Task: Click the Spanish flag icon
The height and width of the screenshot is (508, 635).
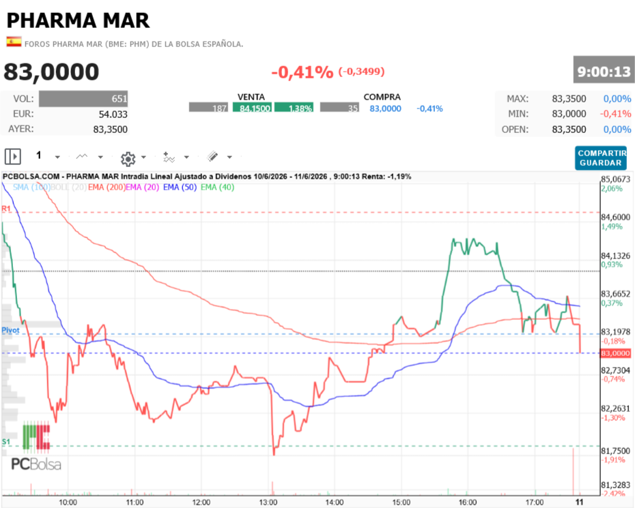Action: 14,42
